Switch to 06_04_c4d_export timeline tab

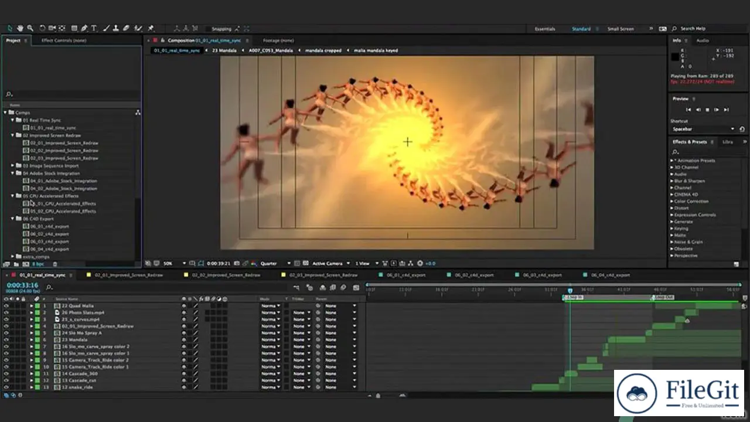610,275
